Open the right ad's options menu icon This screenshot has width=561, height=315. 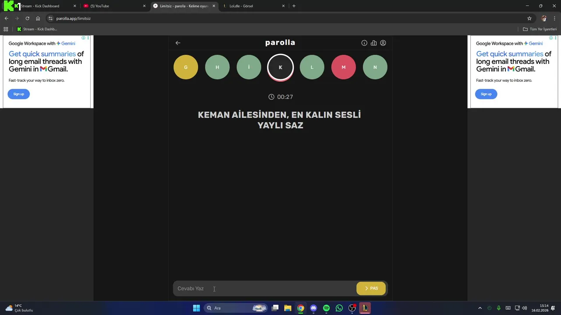[556, 38]
